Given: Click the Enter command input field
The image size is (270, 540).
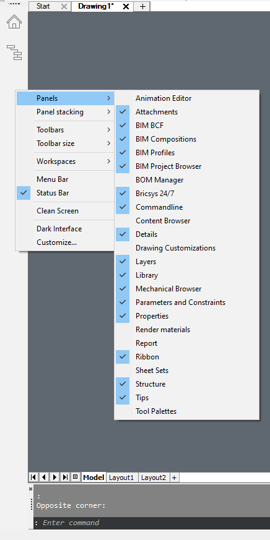Looking at the screenshot, I should tap(152, 523).
